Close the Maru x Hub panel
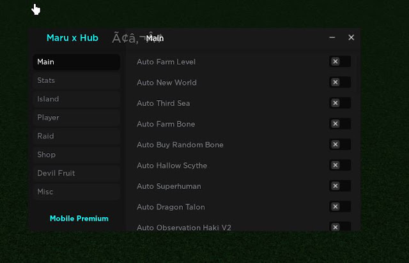 click(351, 38)
